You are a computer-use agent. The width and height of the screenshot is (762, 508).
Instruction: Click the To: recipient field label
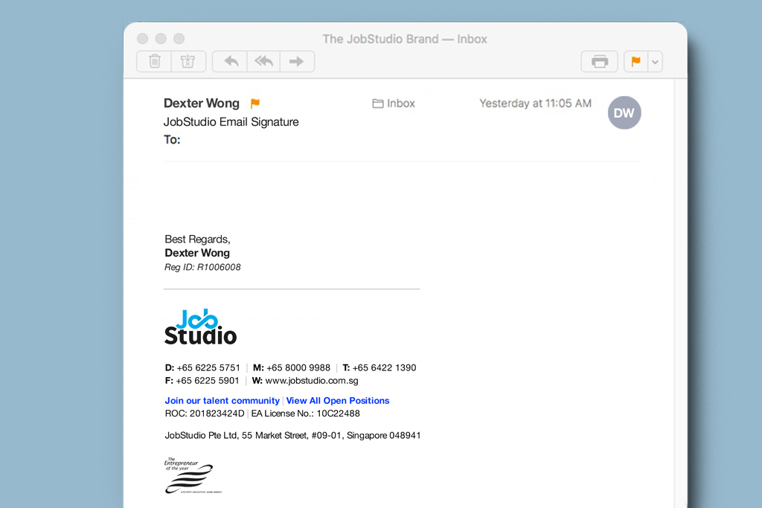coord(172,140)
